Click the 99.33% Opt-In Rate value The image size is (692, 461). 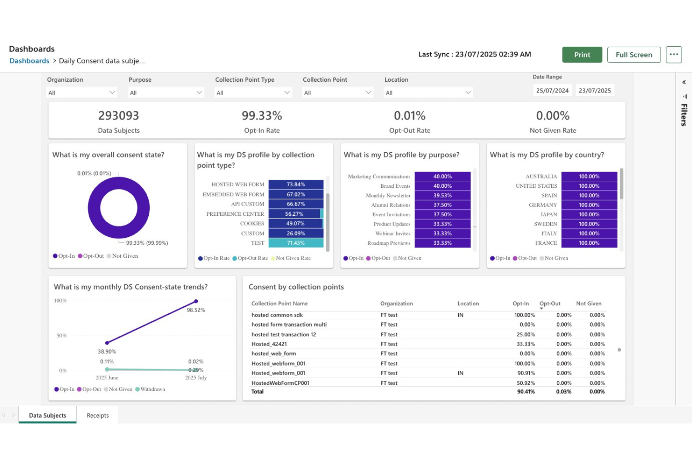pos(262,115)
